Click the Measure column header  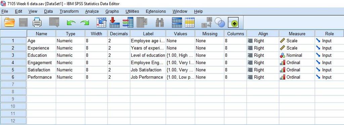[x=297, y=34]
